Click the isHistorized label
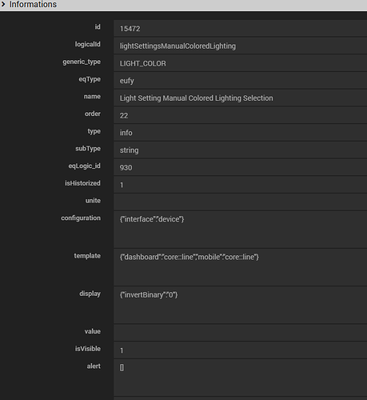The width and height of the screenshot is (367, 400). 82,183
